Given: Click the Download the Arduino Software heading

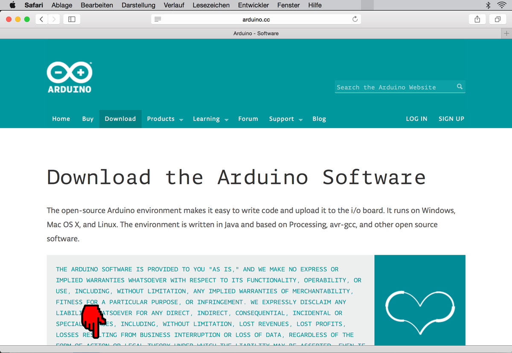Looking at the screenshot, I should (x=236, y=177).
